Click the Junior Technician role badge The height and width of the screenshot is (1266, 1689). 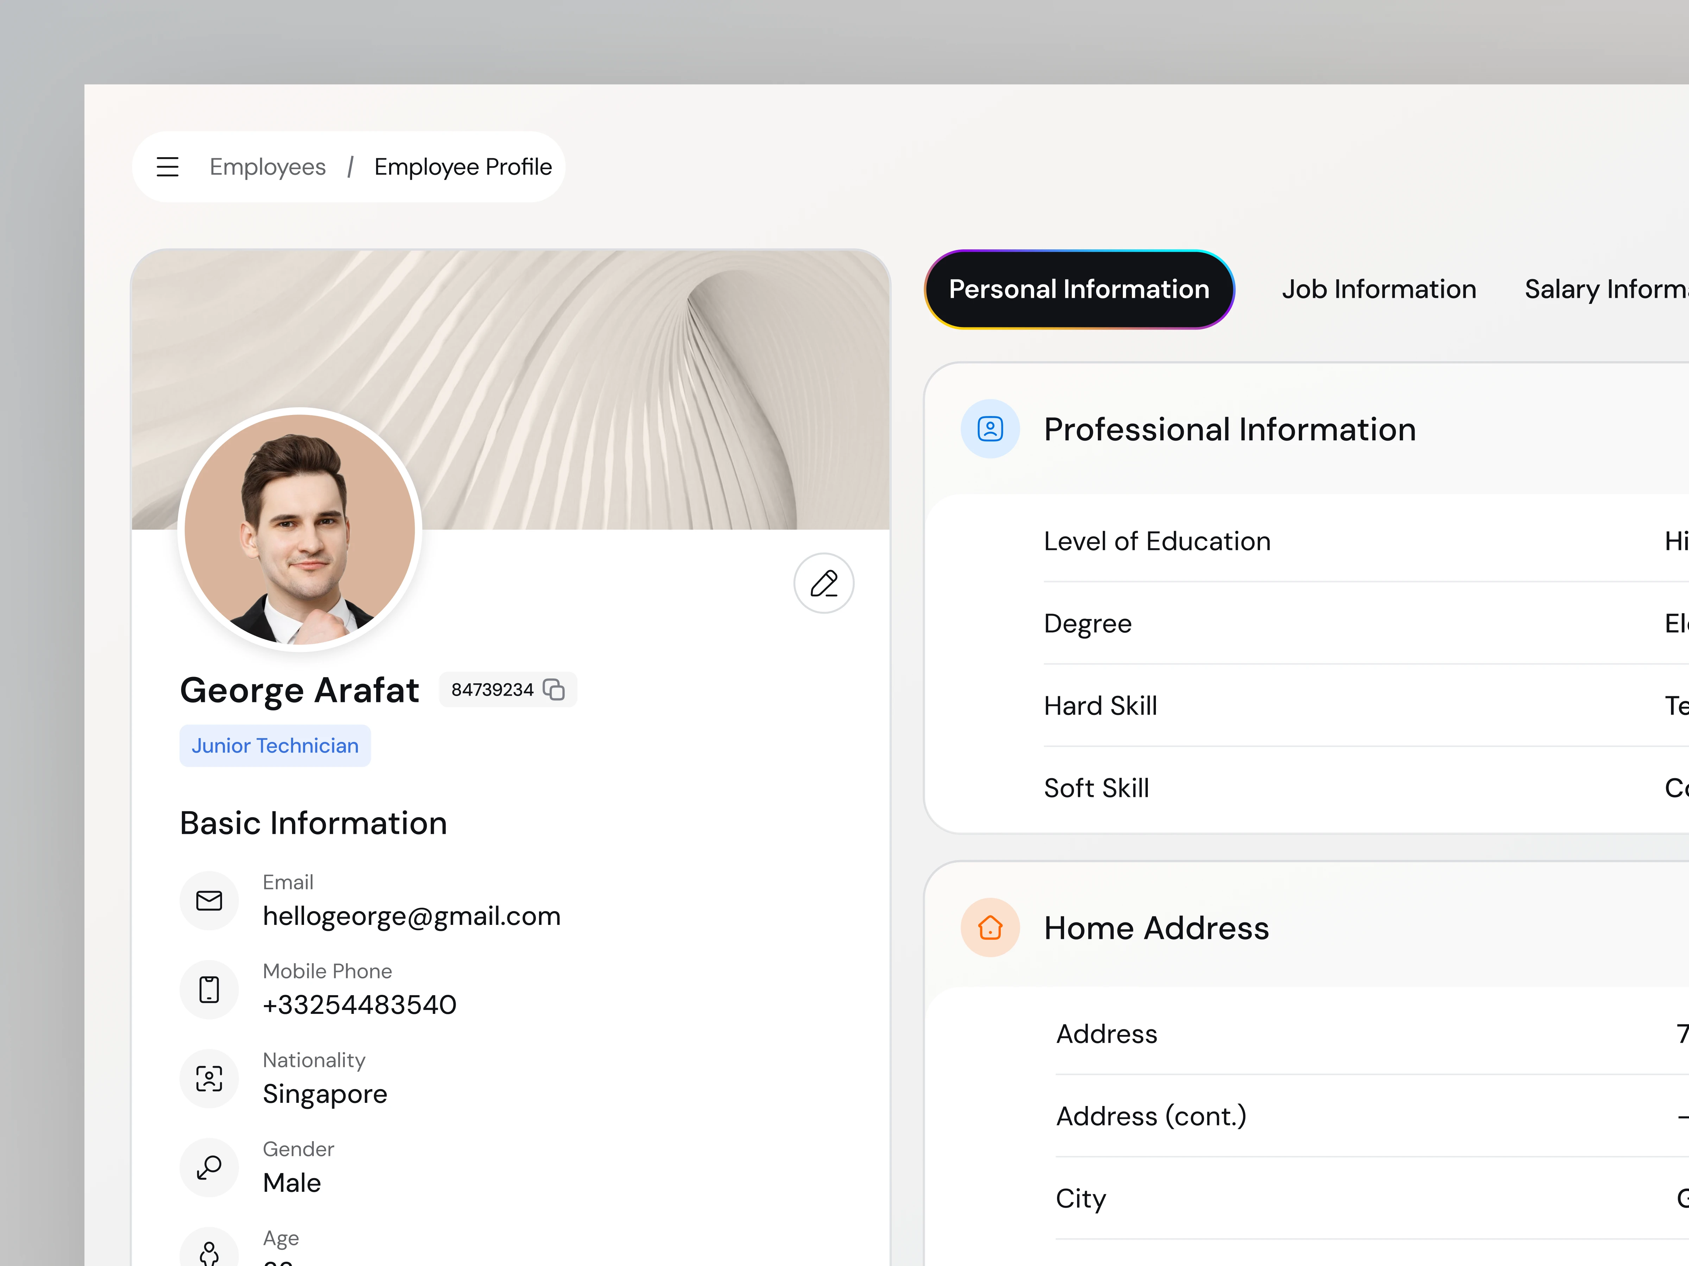(x=275, y=746)
